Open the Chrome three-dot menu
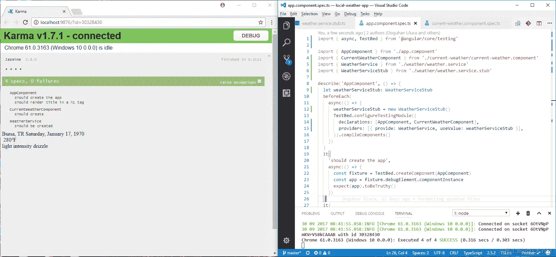The height and width of the screenshot is (257, 556). tap(272, 22)
